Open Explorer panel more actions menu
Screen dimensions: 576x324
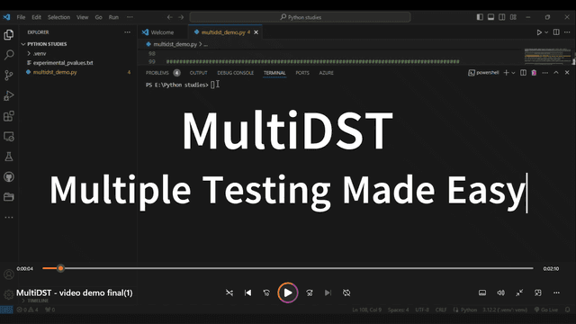[127, 32]
